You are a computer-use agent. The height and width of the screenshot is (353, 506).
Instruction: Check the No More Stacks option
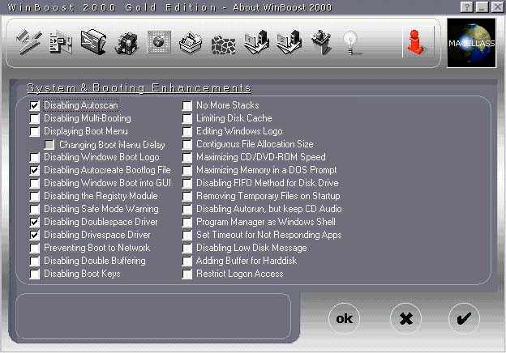[187, 105]
